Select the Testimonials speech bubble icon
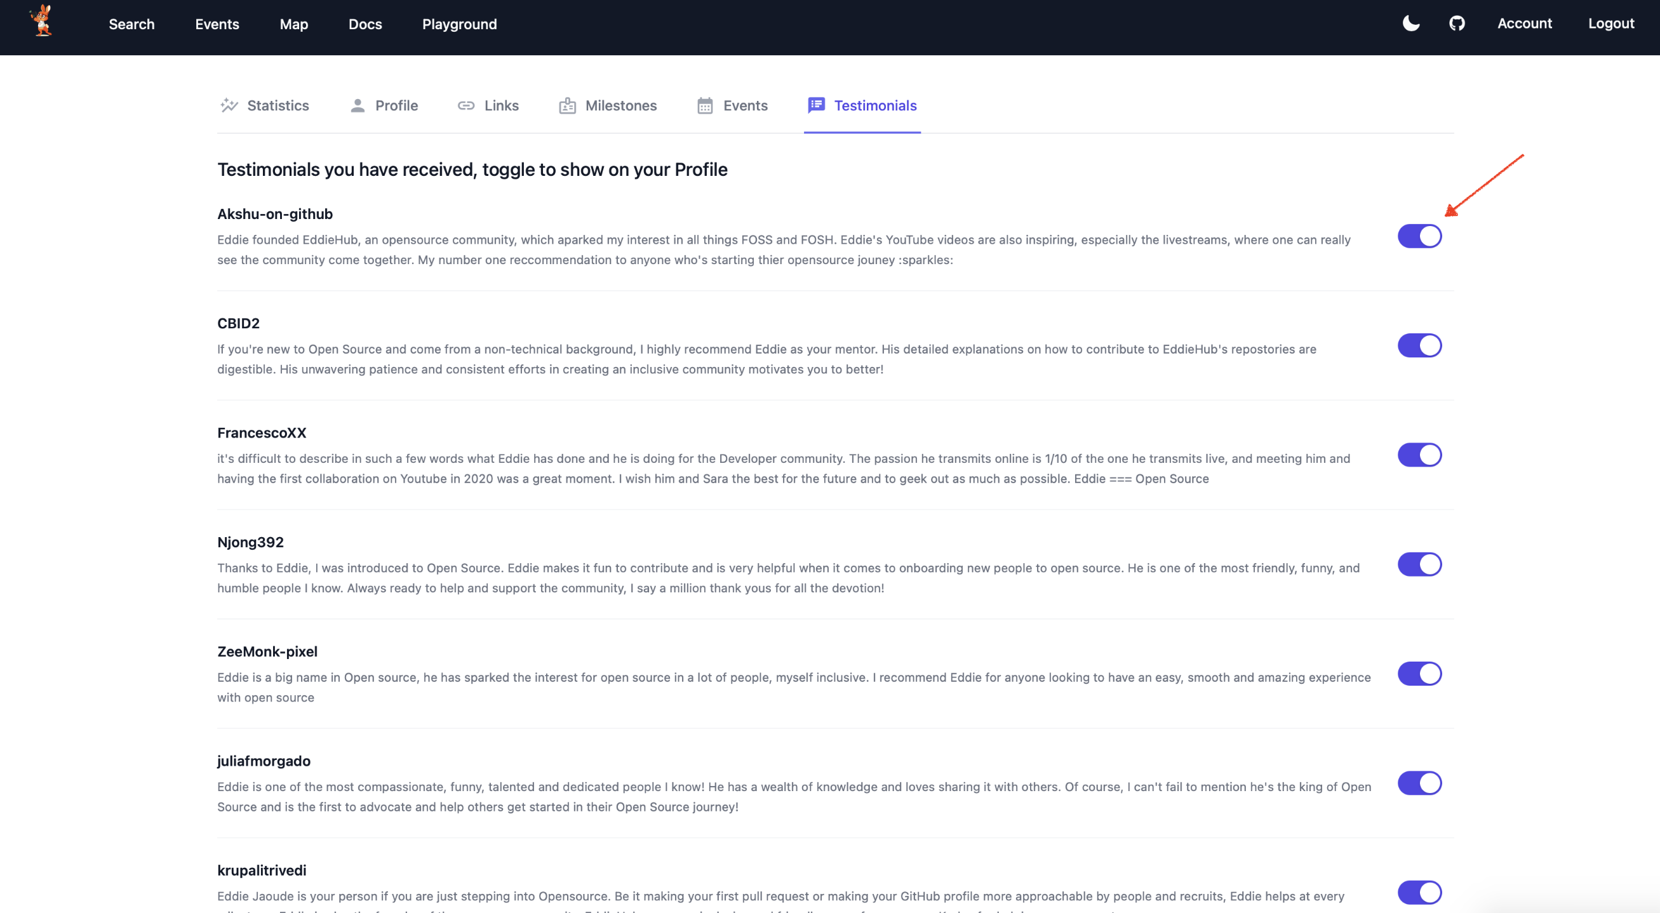This screenshot has width=1660, height=913. click(816, 105)
